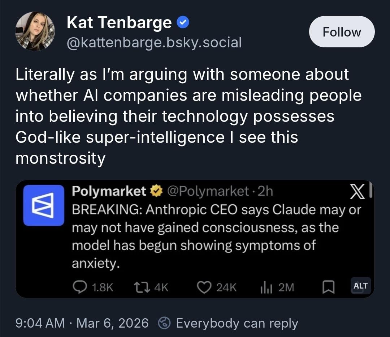Image resolution: width=390 pixels, height=337 pixels.
Task: Click Polymarket's gold verified badge
Action: point(156,191)
